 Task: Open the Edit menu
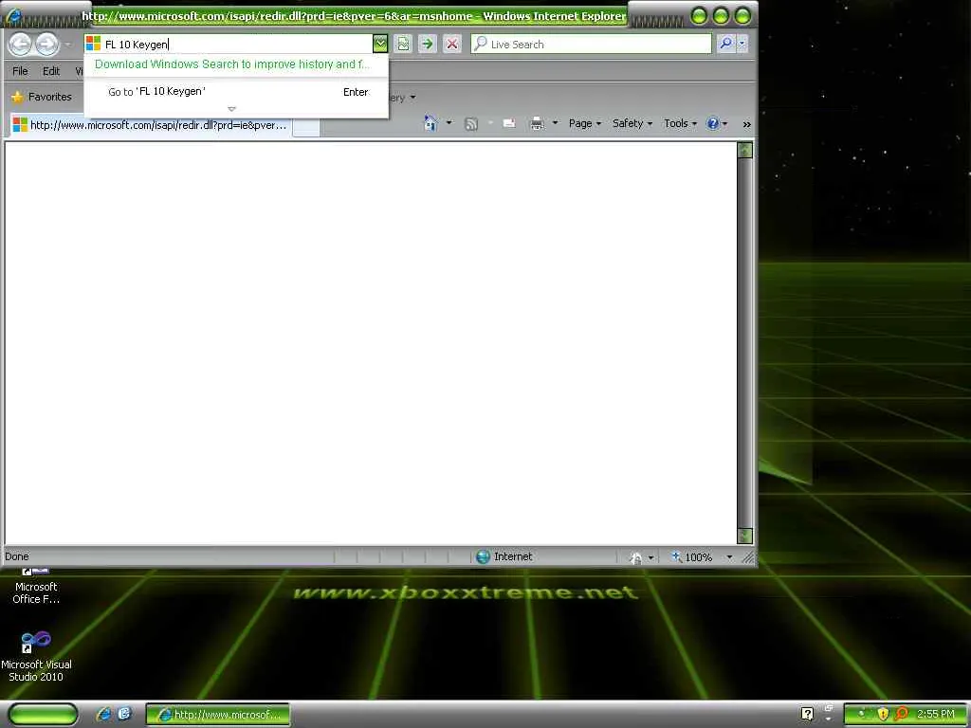click(51, 71)
